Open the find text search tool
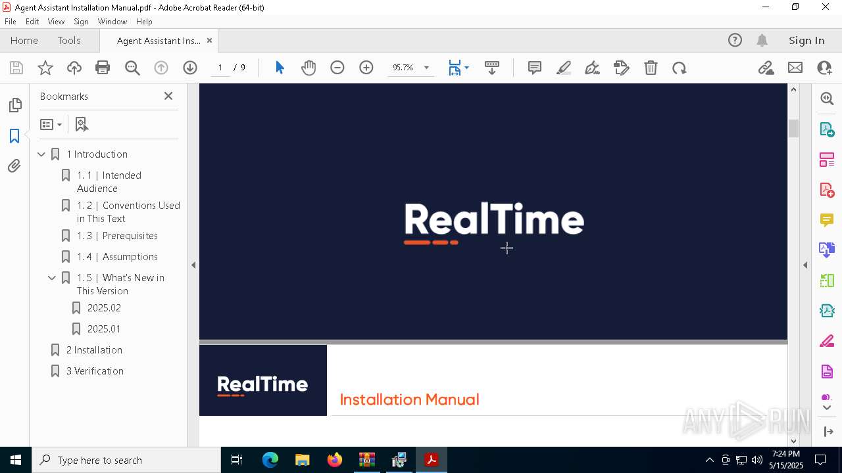The height and width of the screenshot is (473, 842). coord(132,68)
